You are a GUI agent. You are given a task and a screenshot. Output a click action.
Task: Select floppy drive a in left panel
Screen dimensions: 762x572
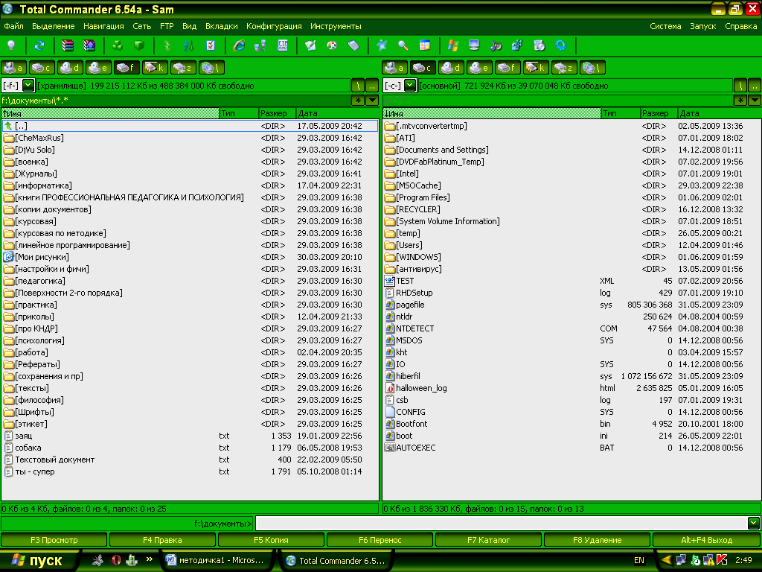coord(13,68)
